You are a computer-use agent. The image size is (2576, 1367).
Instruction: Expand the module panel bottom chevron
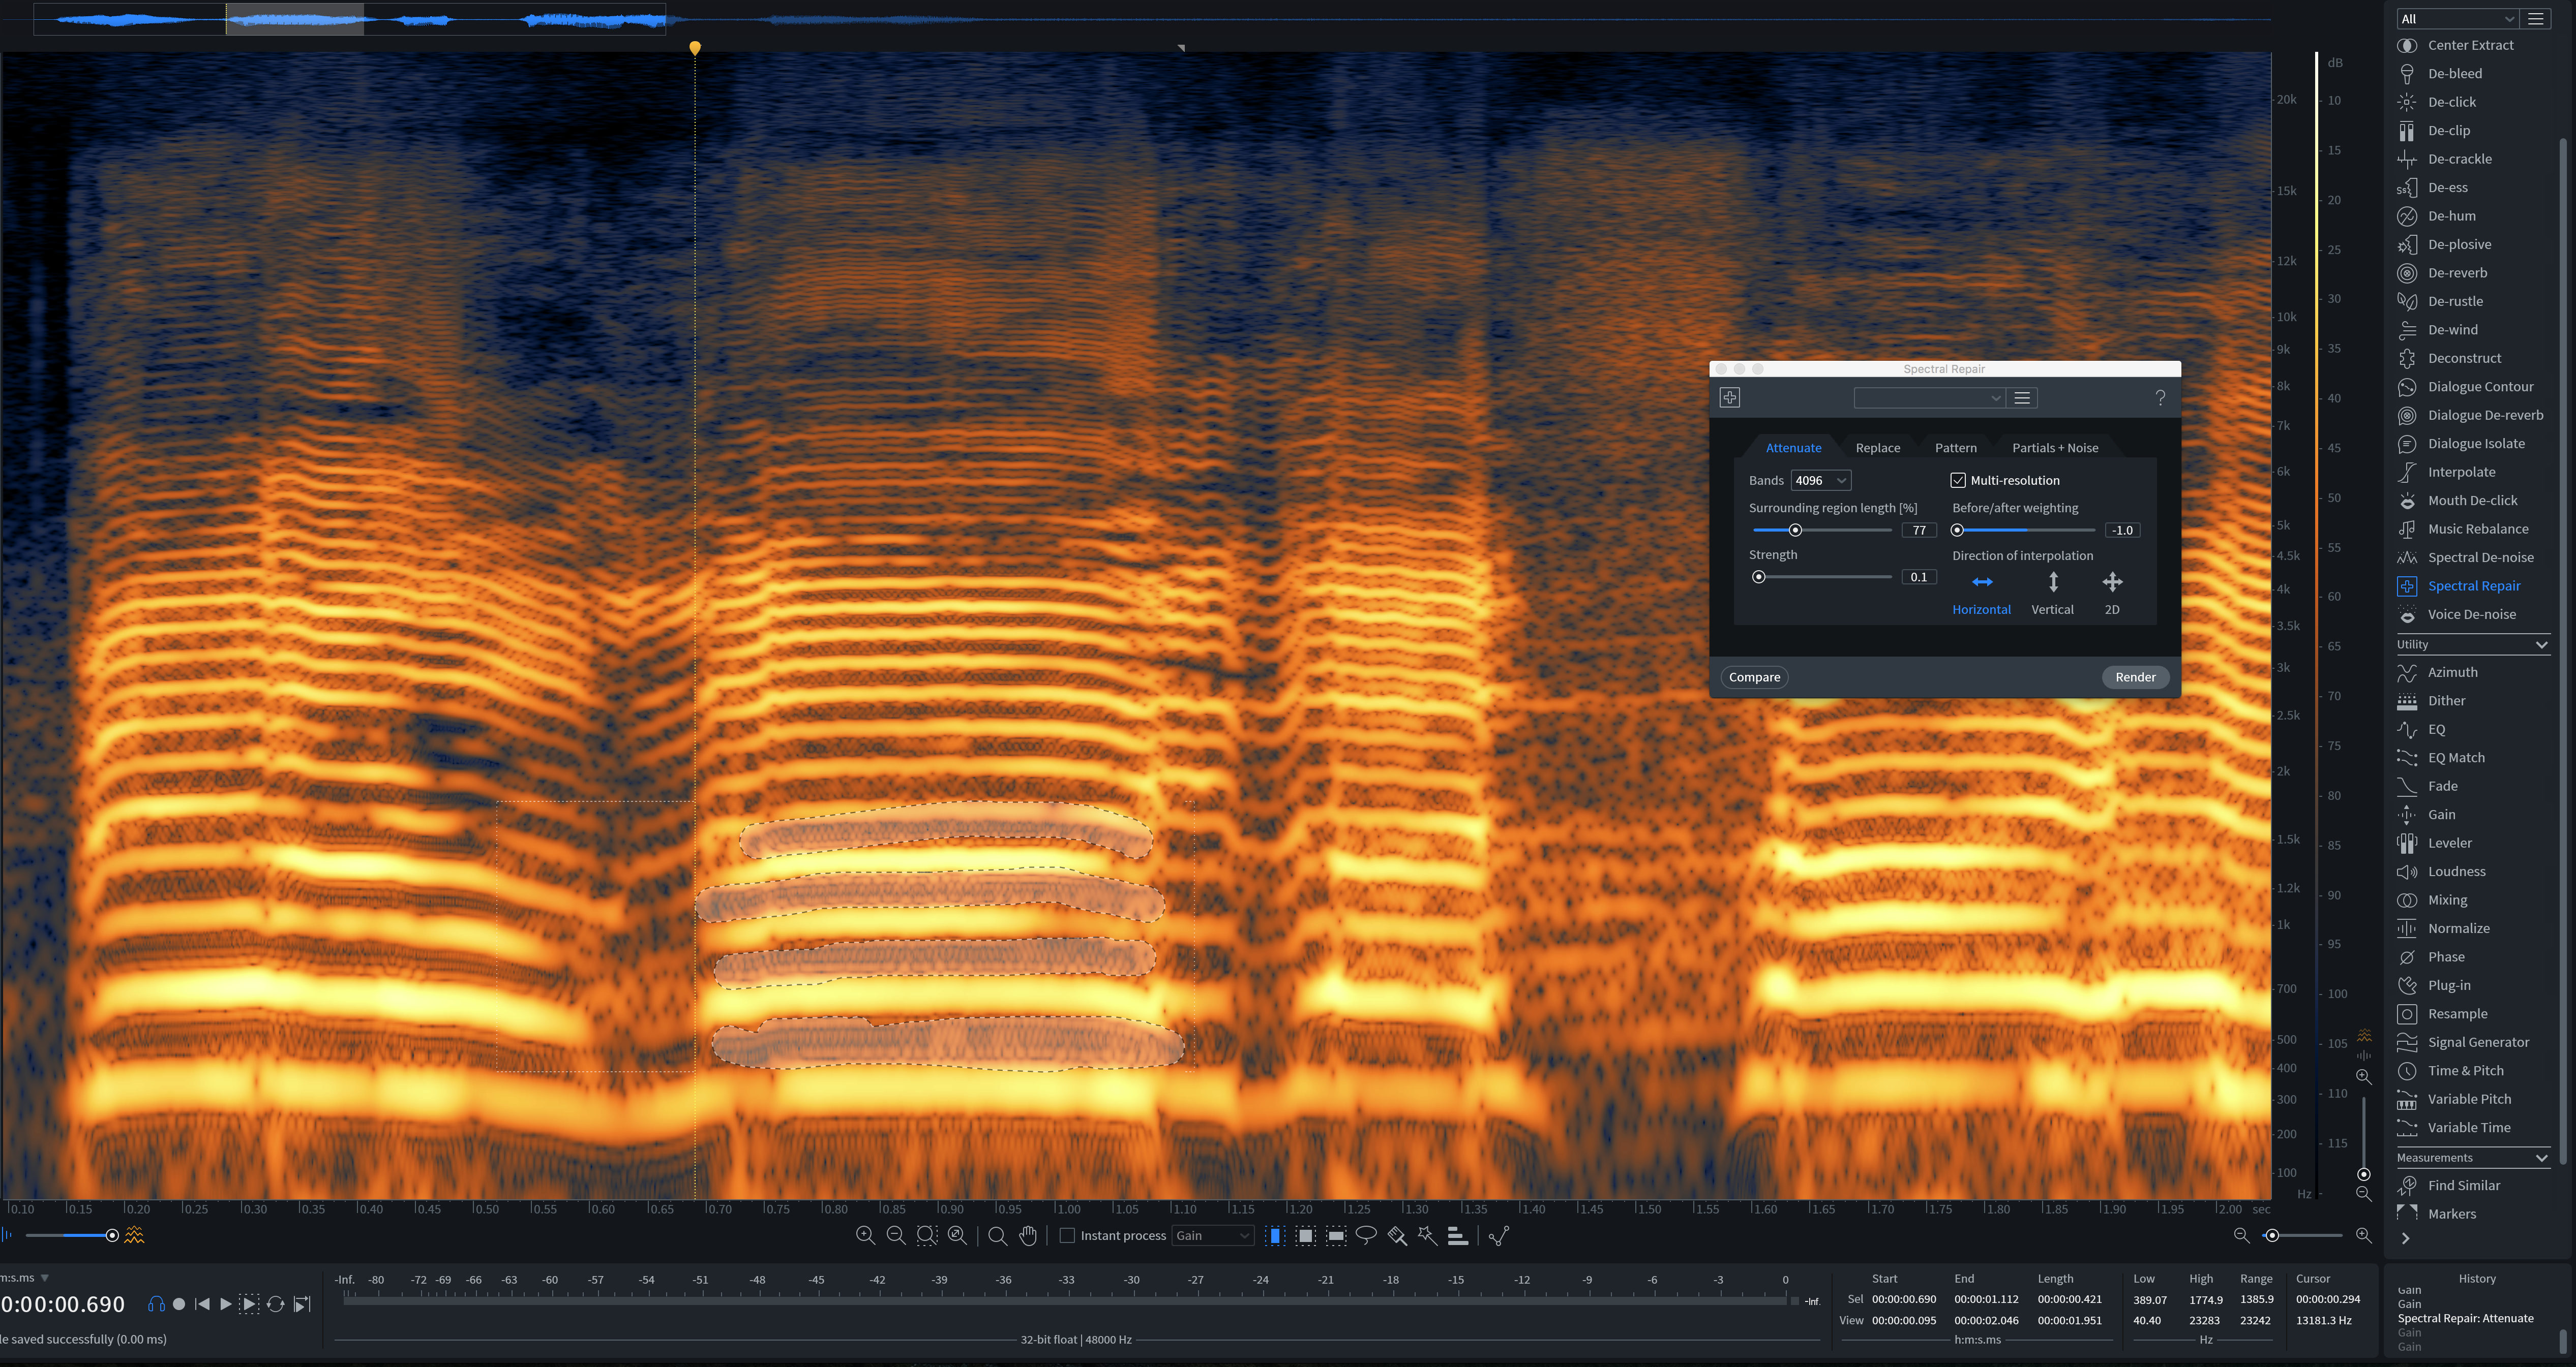[x=2406, y=1239]
